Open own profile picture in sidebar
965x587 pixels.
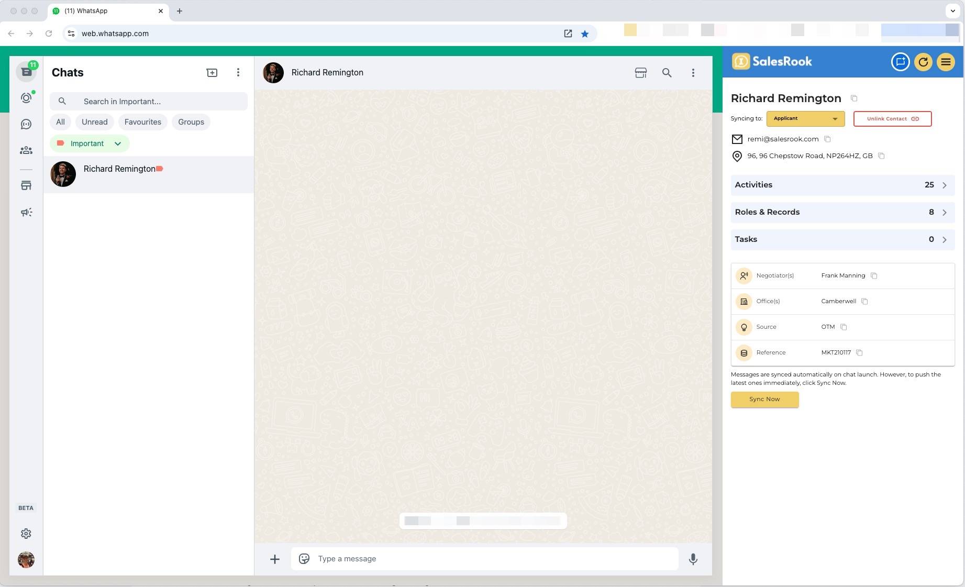pos(26,560)
